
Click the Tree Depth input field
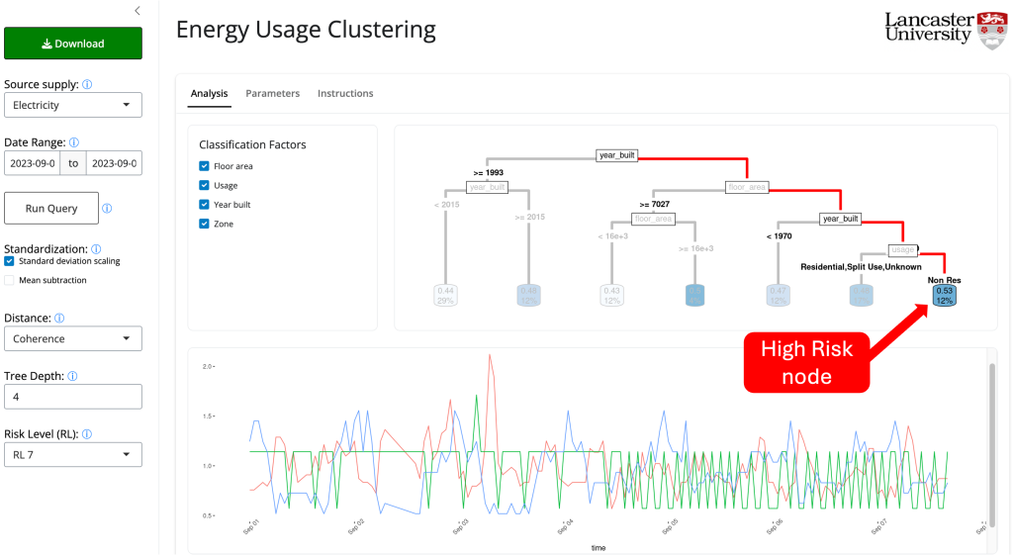(72, 397)
